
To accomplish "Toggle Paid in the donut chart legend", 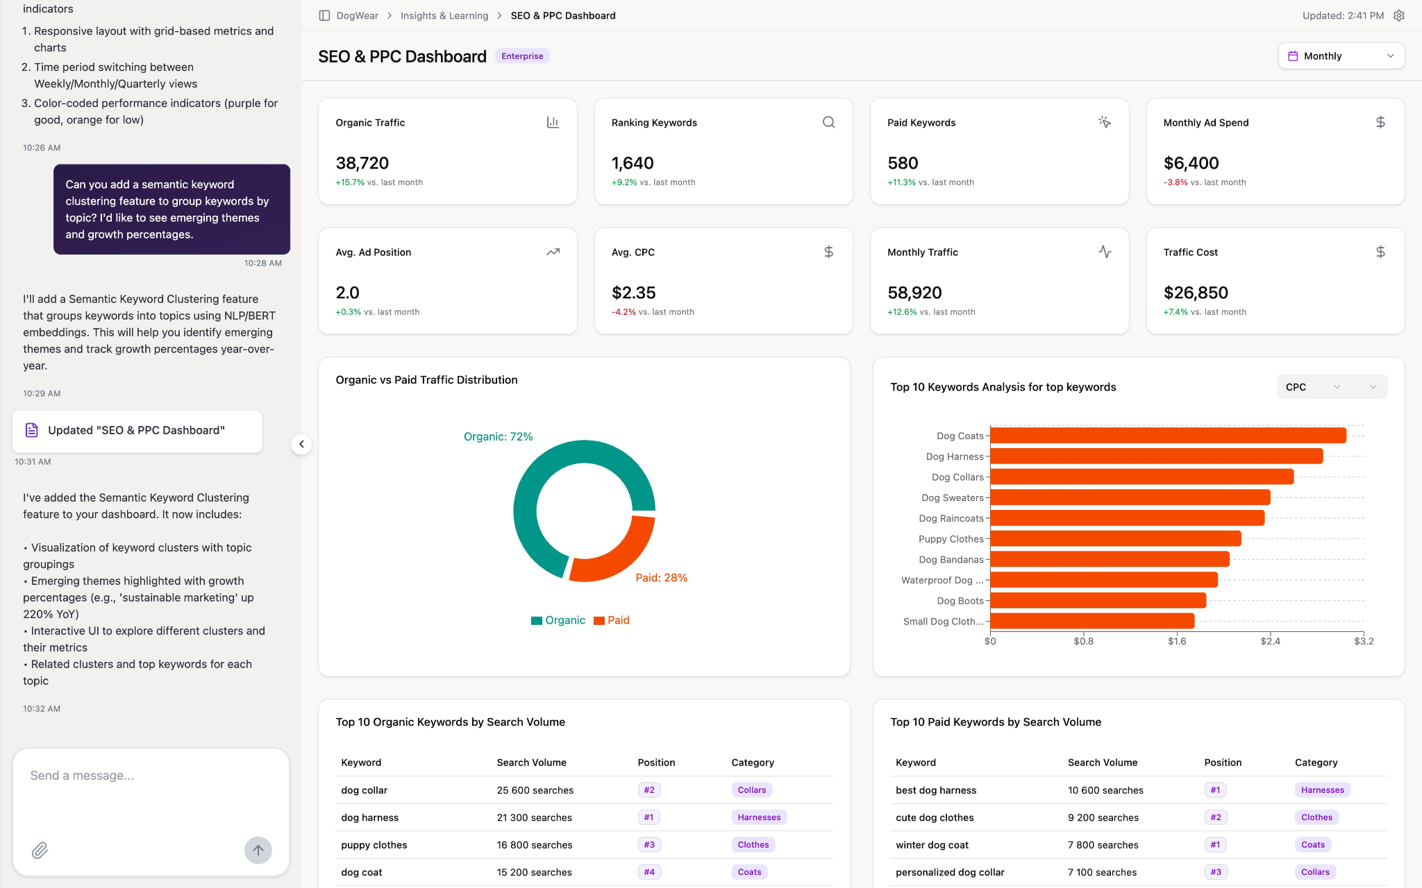I will click(x=612, y=620).
